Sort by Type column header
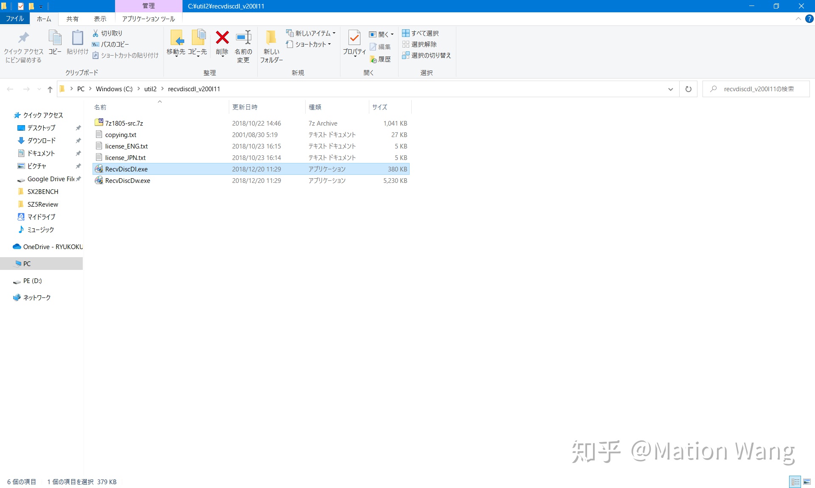This screenshot has width=815, height=488. point(337,107)
